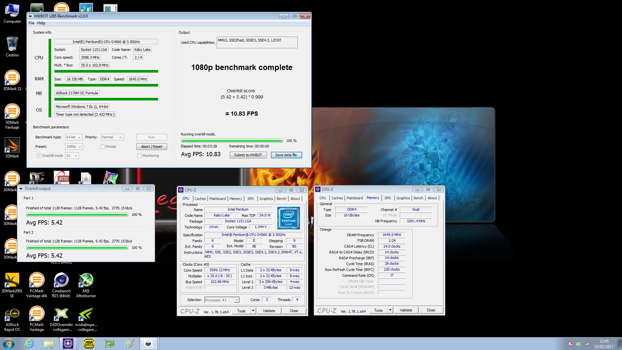The height and width of the screenshot is (350, 622).
Task: Open the Benchmark type 64-bit dropdown
Action: click(74, 137)
